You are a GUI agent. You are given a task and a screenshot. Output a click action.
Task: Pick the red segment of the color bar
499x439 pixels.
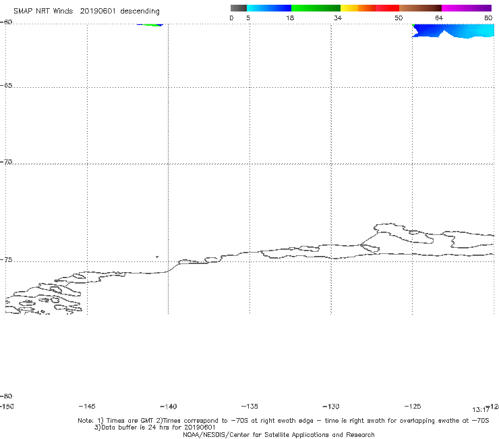[x=387, y=8]
